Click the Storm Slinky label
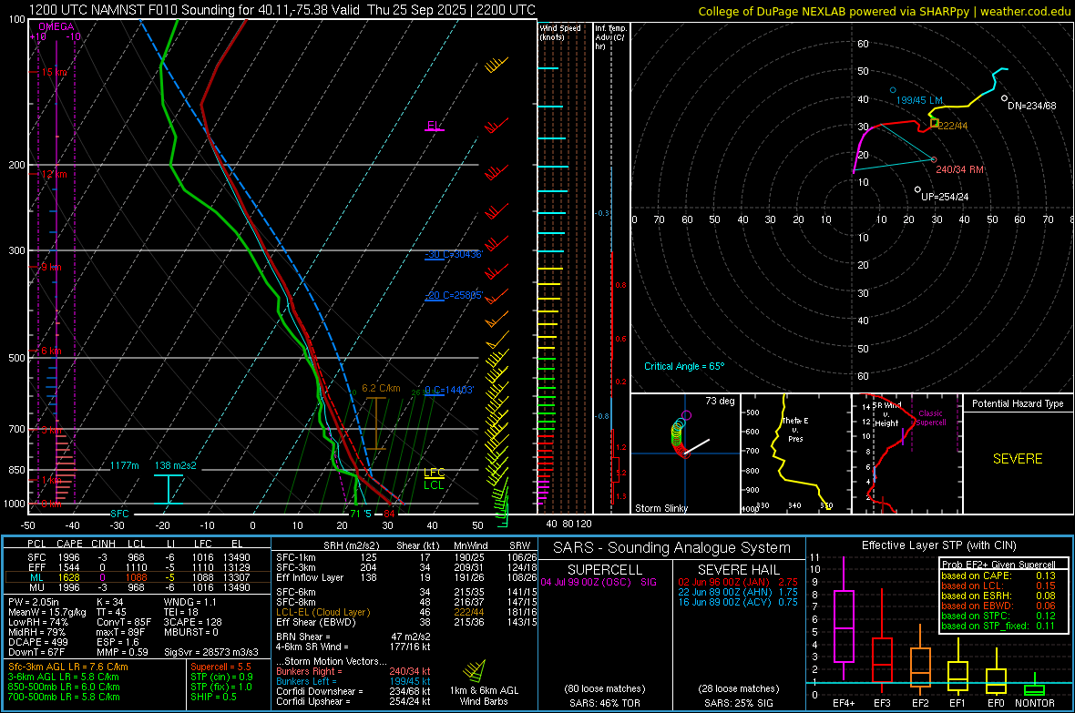 pos(660,508)
